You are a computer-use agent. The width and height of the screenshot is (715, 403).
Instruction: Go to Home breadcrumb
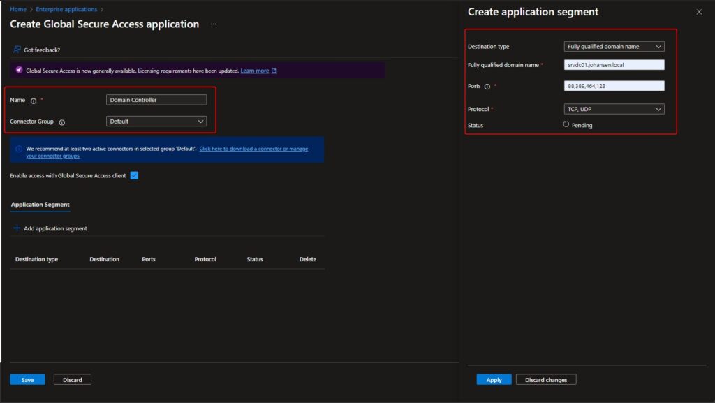18,9
